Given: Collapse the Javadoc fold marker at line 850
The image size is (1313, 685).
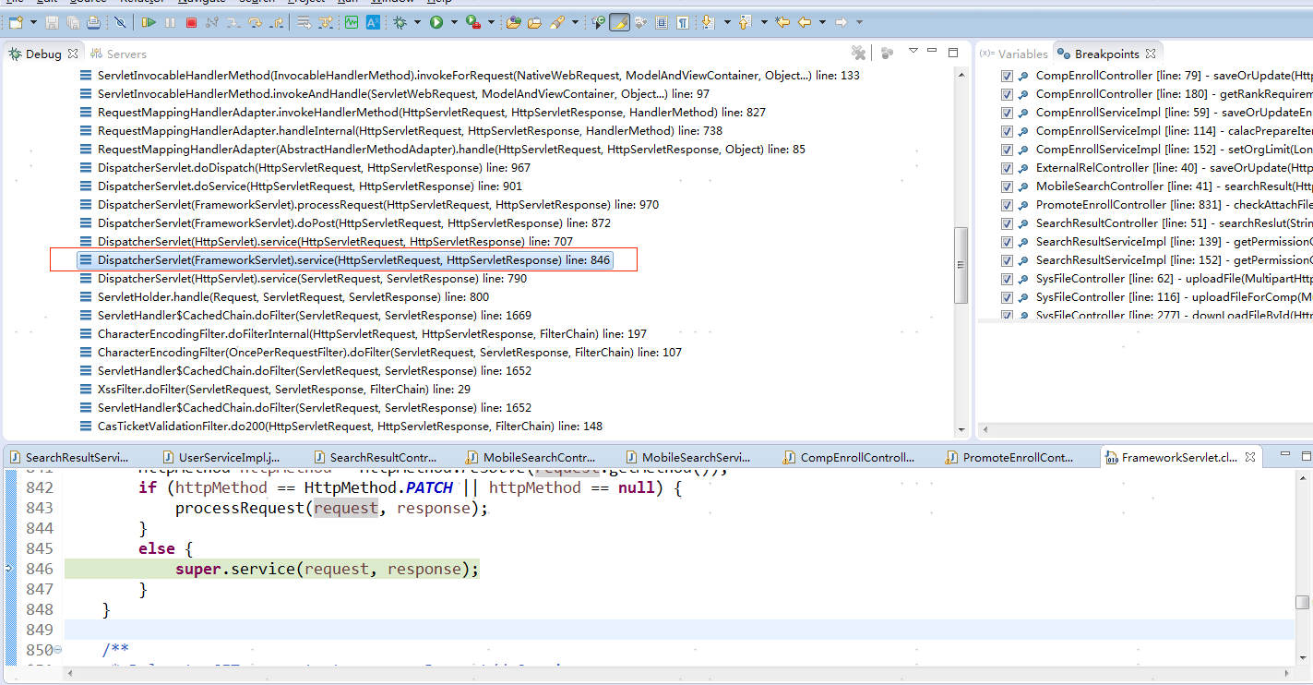Looking at the screenshot, I should click(x=57, y=650).
